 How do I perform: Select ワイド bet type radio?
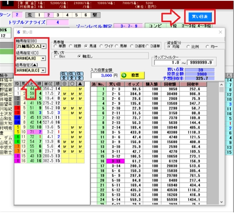(101, 46)
